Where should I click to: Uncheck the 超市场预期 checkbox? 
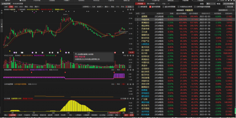[x=150, y=7]
